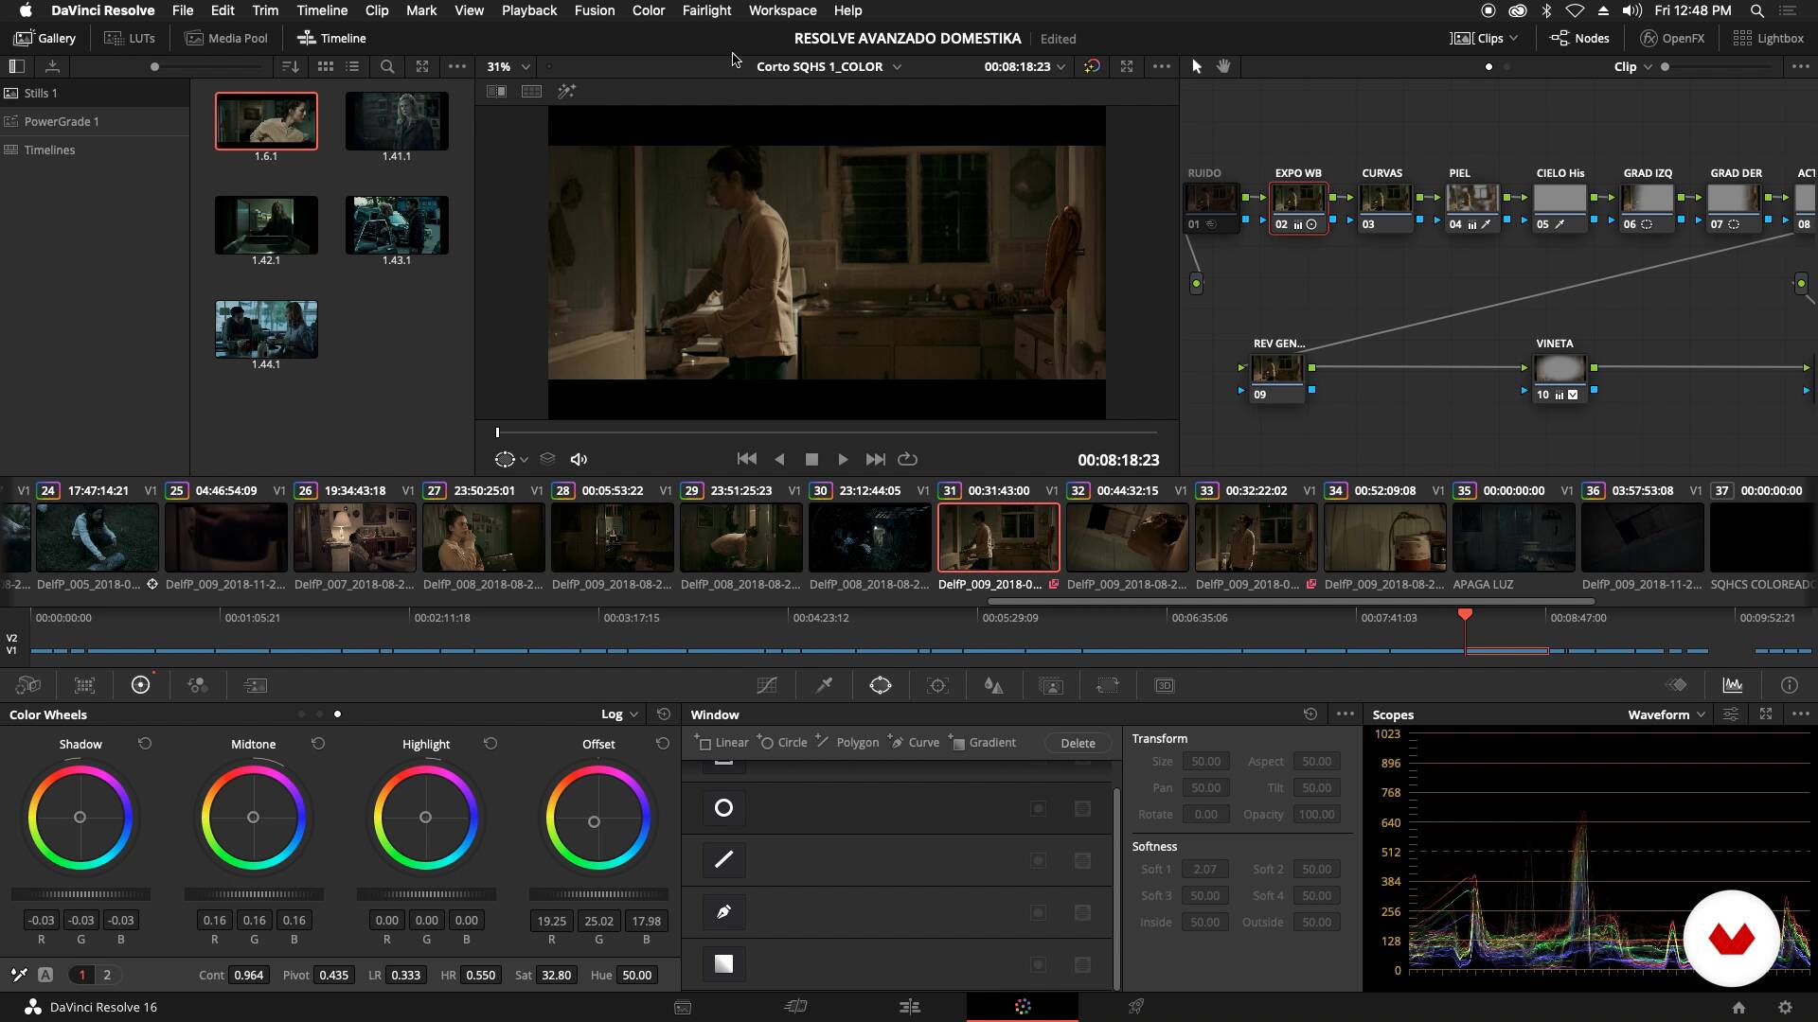Open the viewer zoom 31% dropdown
Screen dimensions: 1818x1022
508,66
